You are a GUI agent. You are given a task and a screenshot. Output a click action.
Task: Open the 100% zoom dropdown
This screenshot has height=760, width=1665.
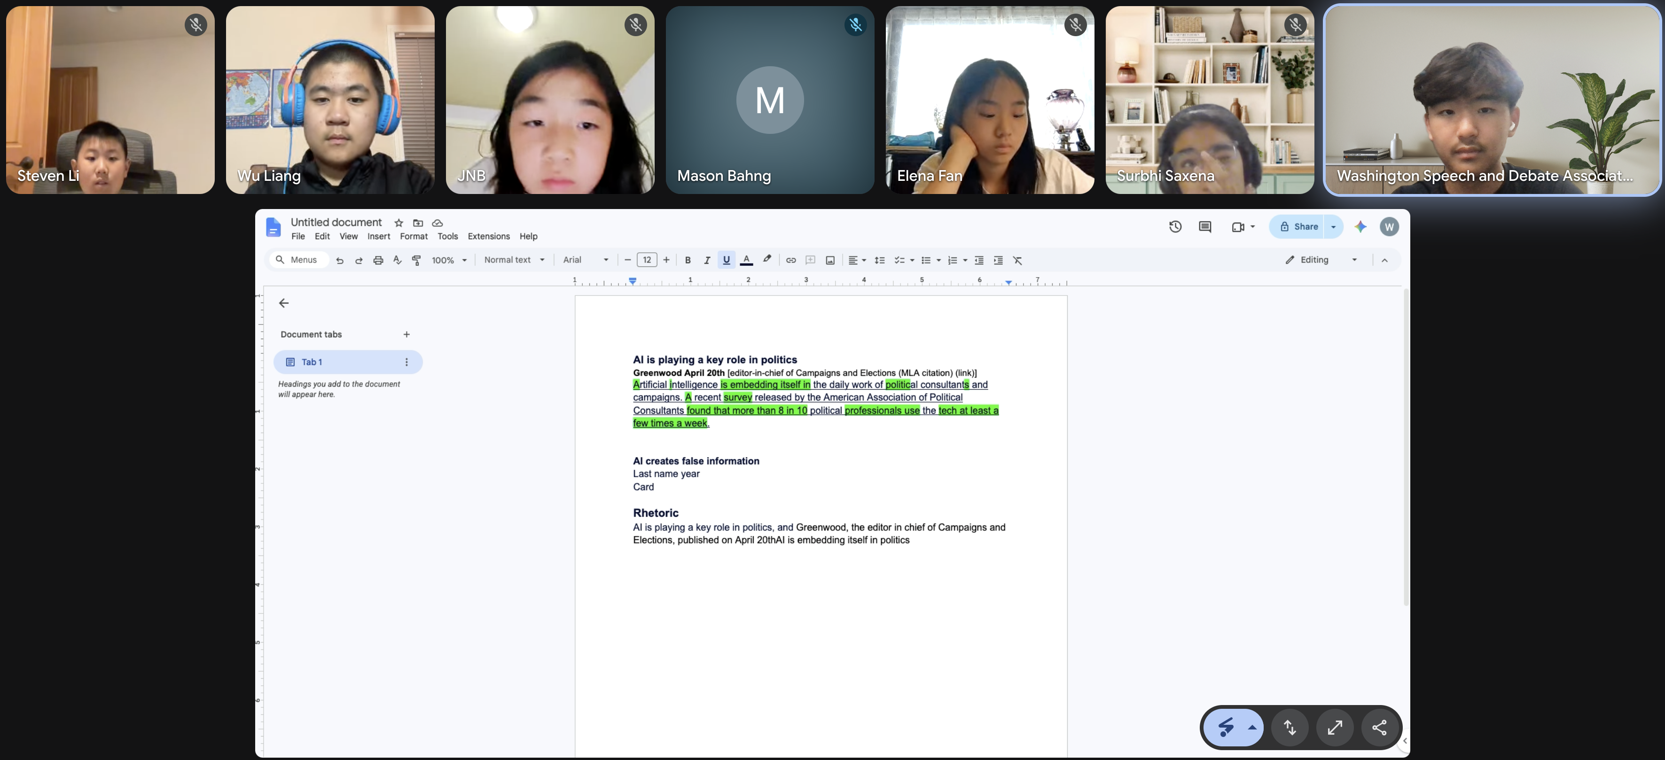point(449,260)
